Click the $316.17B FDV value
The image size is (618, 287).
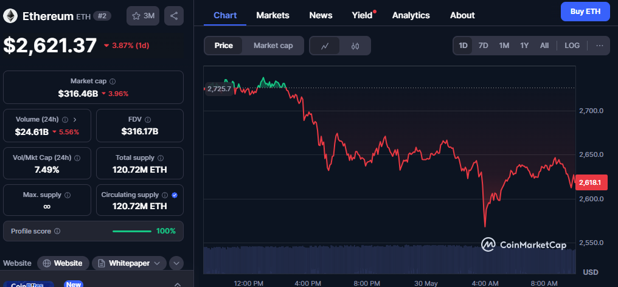tap(140, 131)
